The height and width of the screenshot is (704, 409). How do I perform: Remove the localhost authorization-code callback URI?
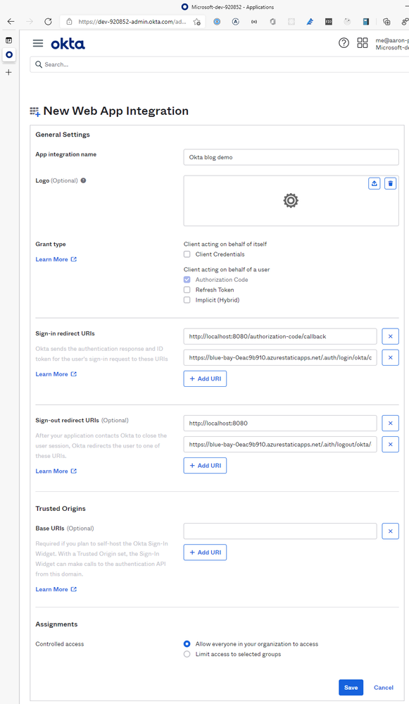[x=390, y=336]
